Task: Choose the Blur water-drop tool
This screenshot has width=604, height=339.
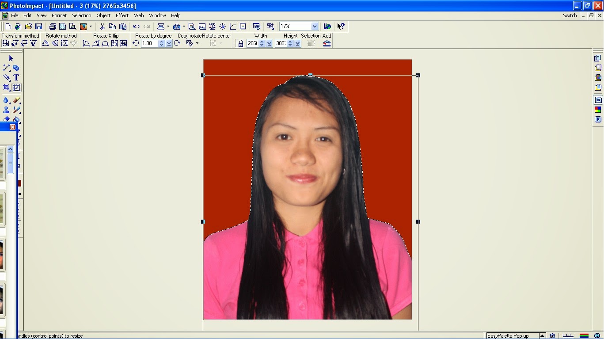Action: click(6, 100)
